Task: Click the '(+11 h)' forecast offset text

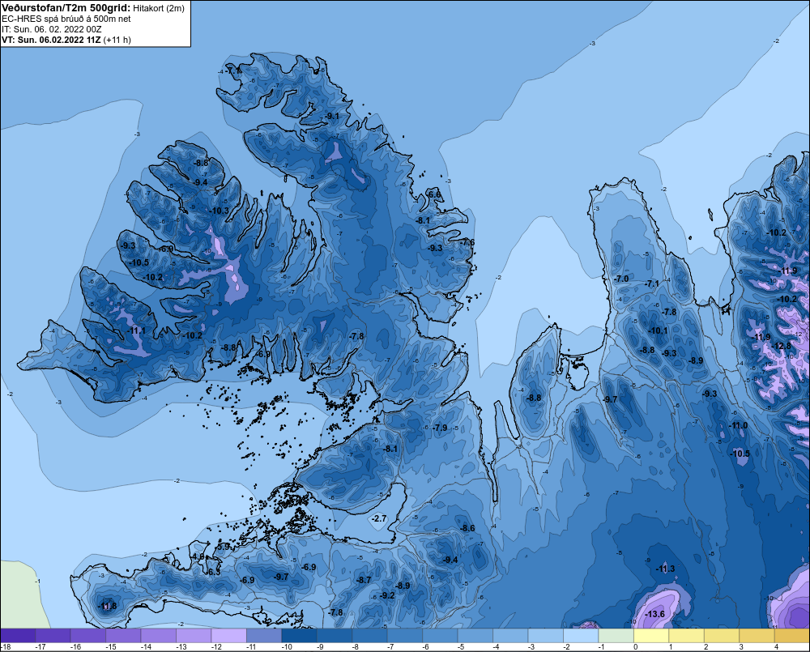Action: point(117,40)
